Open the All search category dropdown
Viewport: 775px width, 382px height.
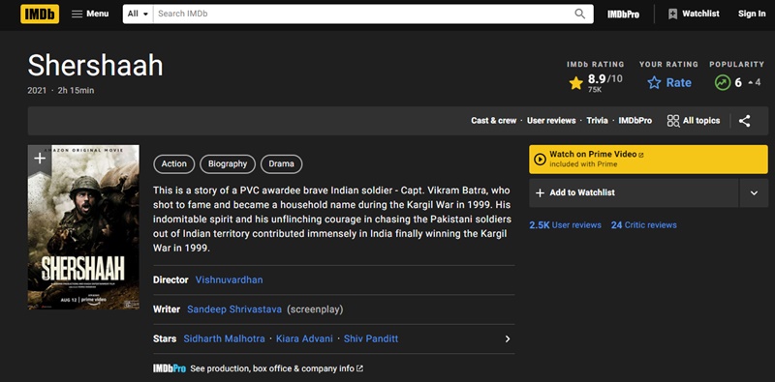point(138,14)
